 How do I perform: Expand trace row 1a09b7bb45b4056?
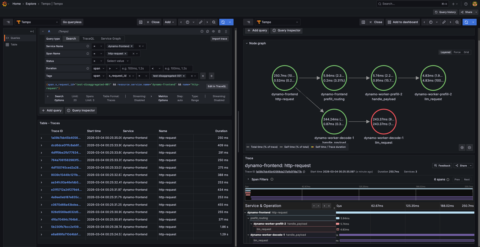click(x=42, y=138)
